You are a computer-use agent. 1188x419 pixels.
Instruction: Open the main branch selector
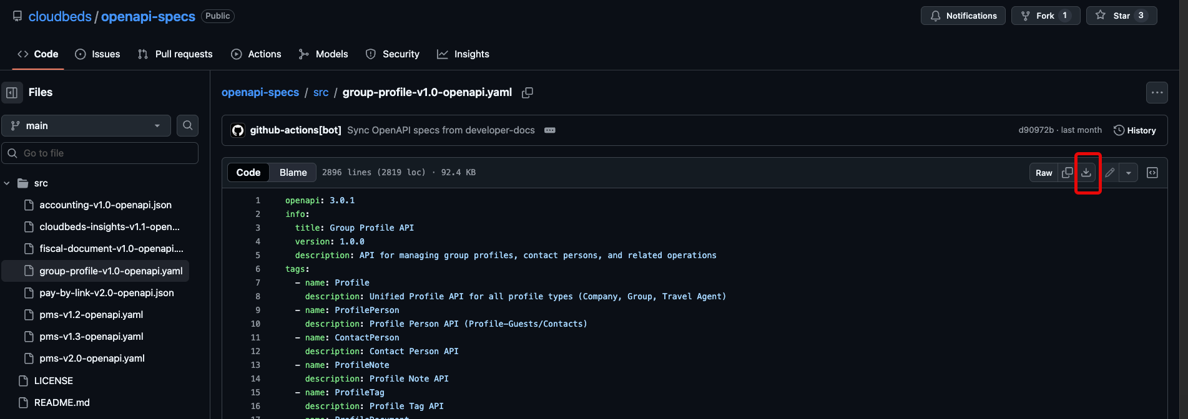point(86,125)
